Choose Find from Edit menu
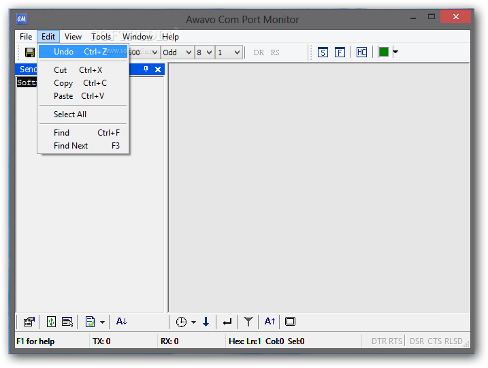Image resolution: width=488 pixels, height=368 pixels. click(83, 133)
